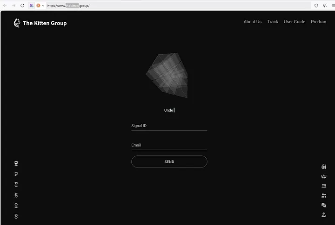Click the broom new identity icon
The image size is (335, 225).
[325, 6]
